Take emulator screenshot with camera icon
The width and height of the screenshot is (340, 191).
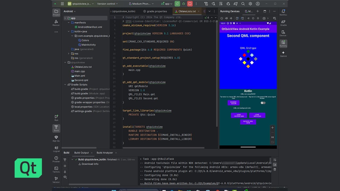pyautogui.click(x=264, y=18)
